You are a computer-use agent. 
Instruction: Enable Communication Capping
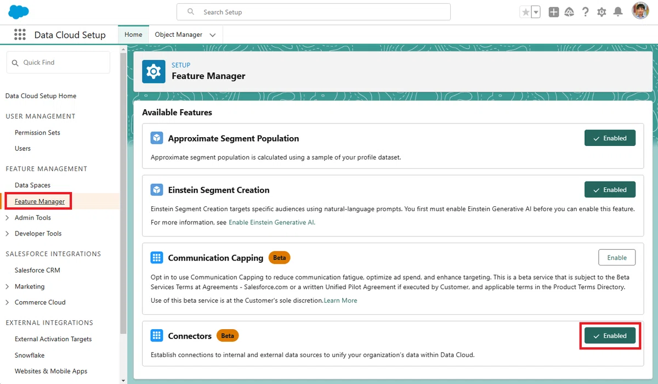pyautogui.click(x=617, y=258)
